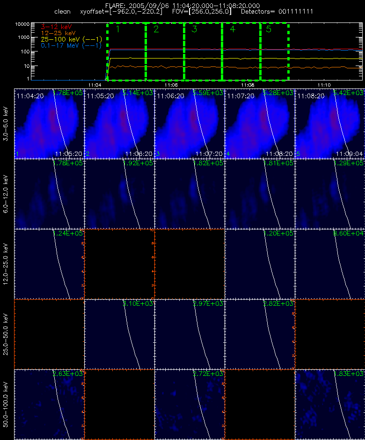Pick the 25.0-50.0 keV image with peak 2.82E+03

click(260, 334)
